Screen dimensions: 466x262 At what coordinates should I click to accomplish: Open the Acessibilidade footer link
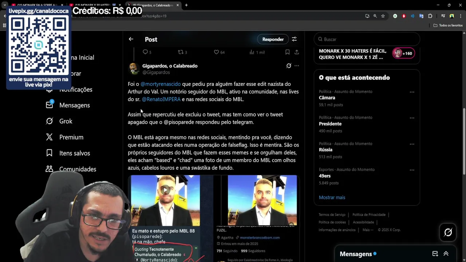[x=363, y=222]
